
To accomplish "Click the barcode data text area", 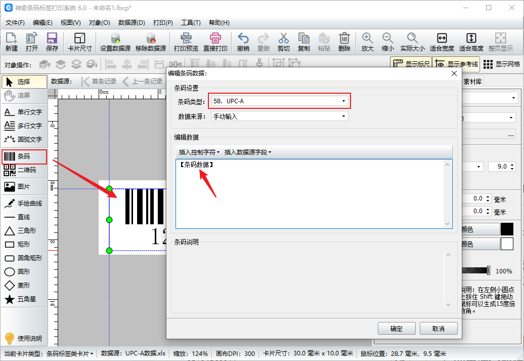I will (x=314, y=194).
